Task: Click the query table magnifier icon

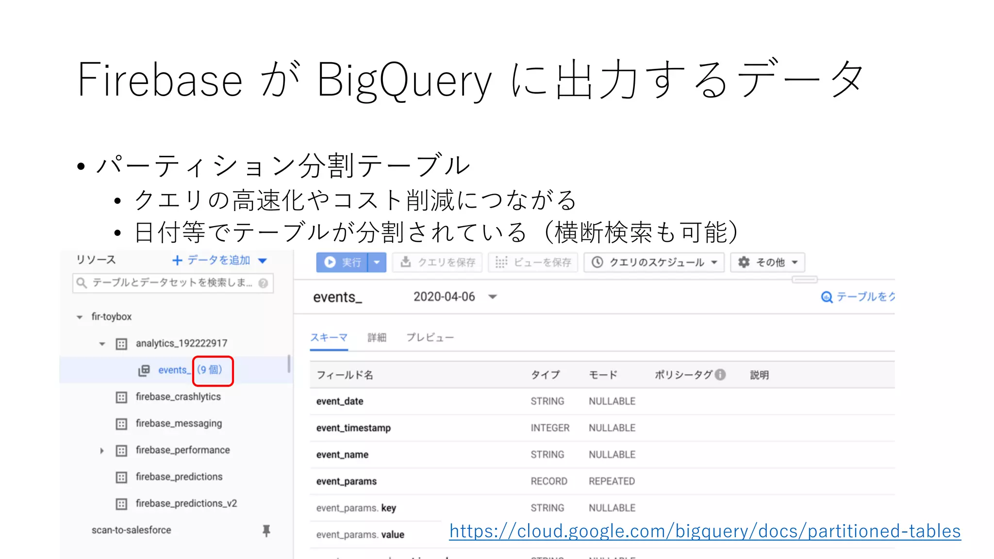Action: coord(827,297)
